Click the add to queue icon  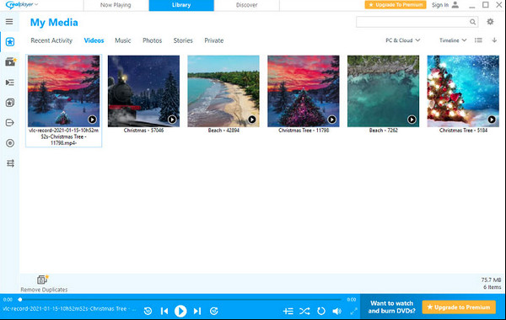click(x=288, y=311)
